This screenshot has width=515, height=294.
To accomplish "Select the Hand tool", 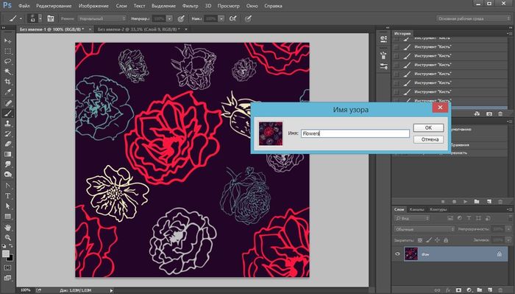I will point(7,227).
